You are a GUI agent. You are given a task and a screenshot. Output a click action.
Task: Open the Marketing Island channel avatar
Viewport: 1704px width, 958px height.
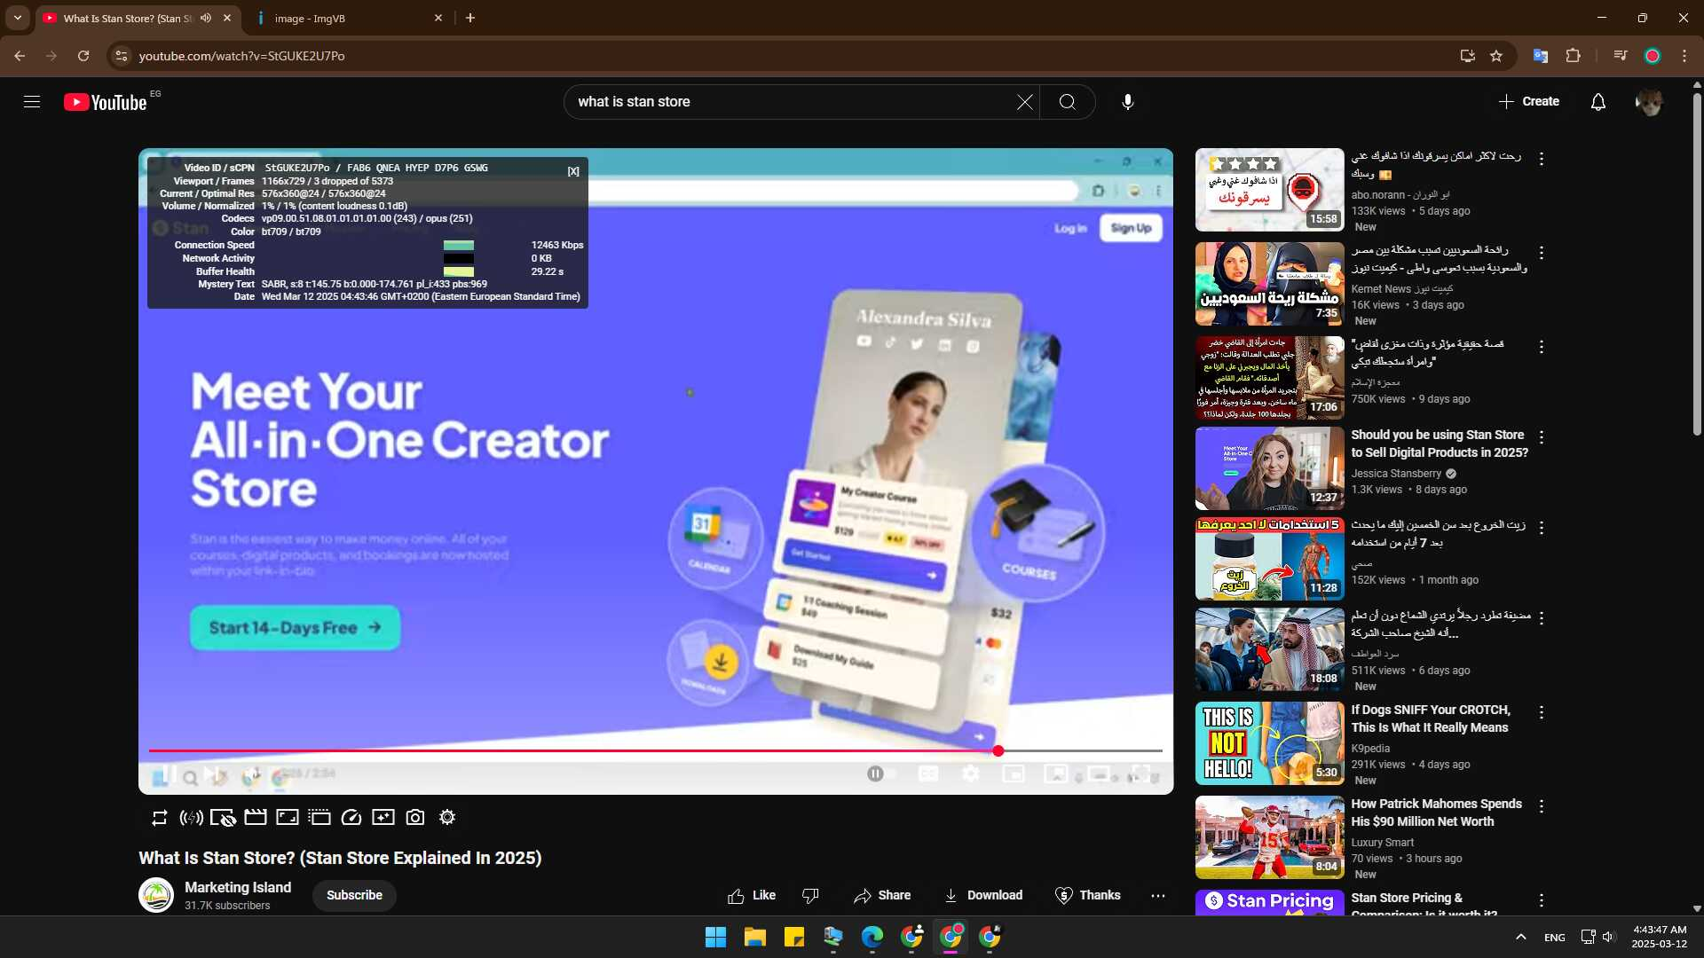point(156,895)
